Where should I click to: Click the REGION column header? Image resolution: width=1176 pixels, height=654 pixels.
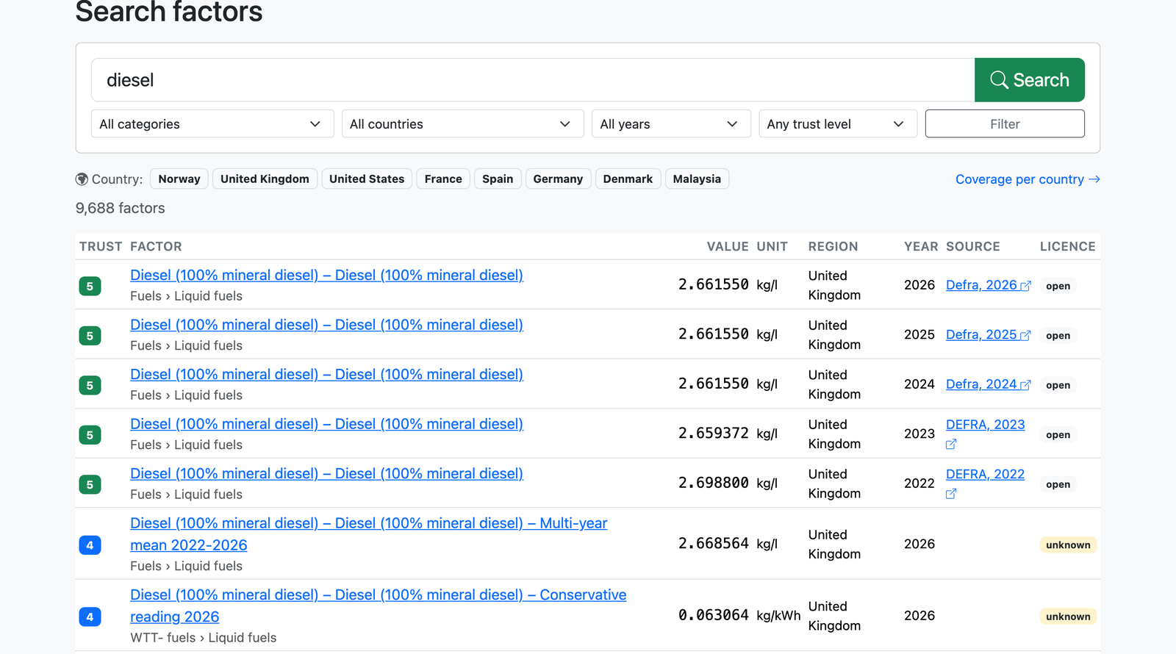click(833, 247)
